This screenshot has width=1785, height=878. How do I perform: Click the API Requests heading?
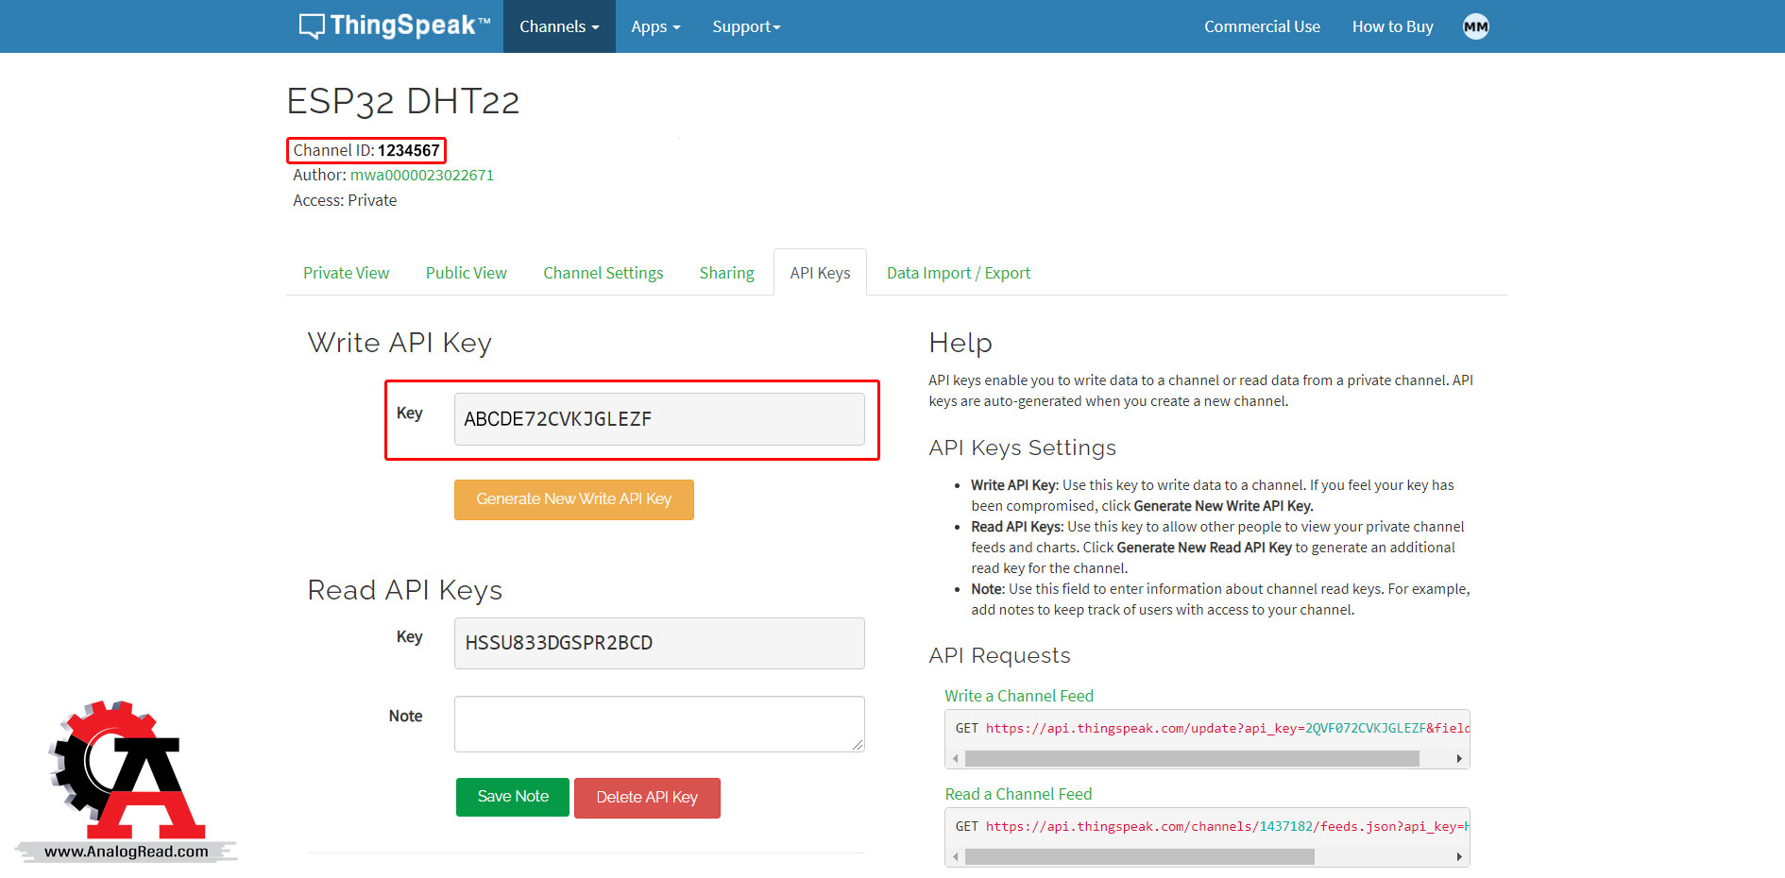click(999, 655)
